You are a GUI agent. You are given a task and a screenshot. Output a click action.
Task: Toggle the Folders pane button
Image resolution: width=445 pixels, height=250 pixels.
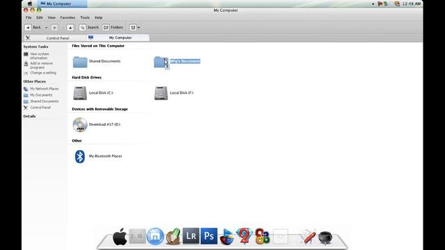tap(113, 28)
